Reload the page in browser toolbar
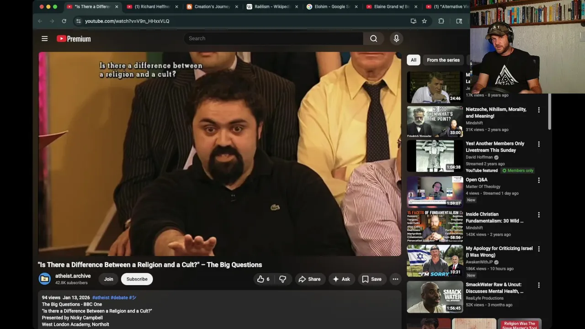 coord(64,21)
